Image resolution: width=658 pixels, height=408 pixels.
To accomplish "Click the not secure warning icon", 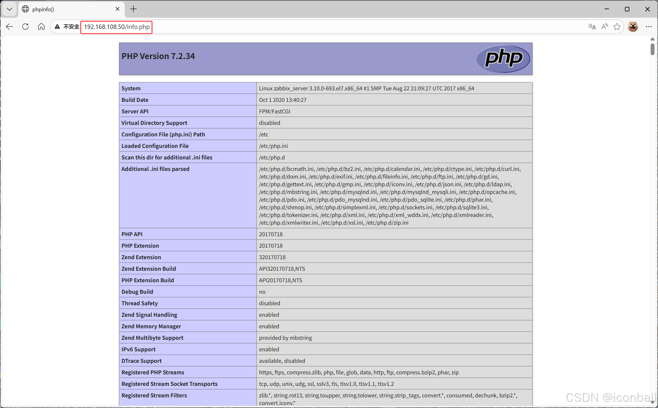I will pos(58,27).
